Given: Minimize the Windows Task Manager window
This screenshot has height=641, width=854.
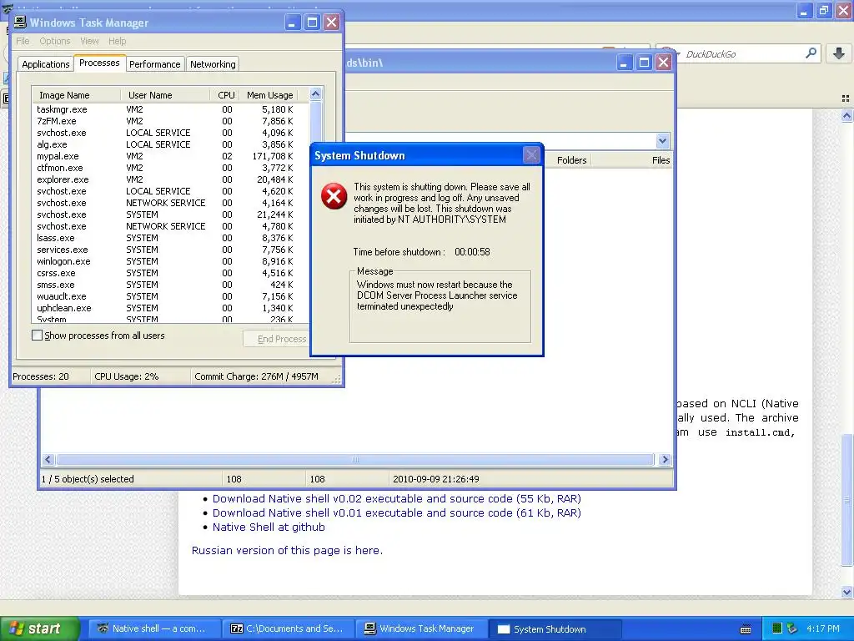Looking at the screenshot, I should tap(293, 23).
